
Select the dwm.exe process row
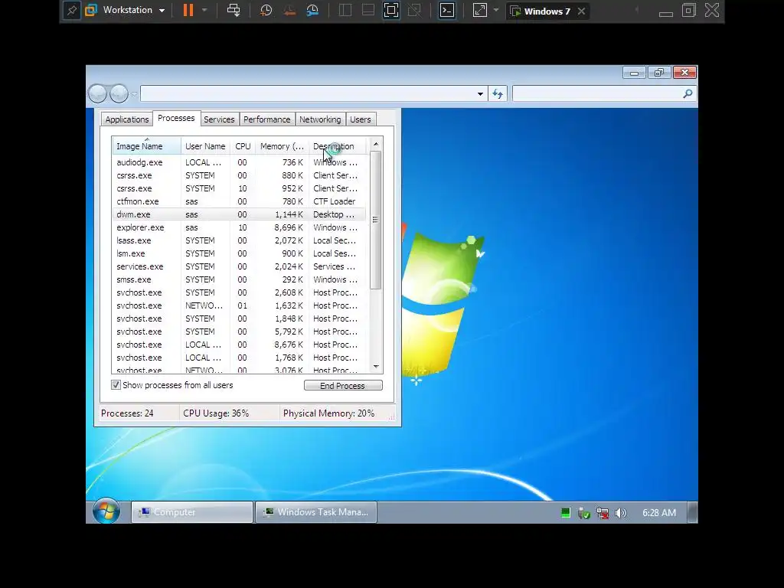click(x=239, y=214)
